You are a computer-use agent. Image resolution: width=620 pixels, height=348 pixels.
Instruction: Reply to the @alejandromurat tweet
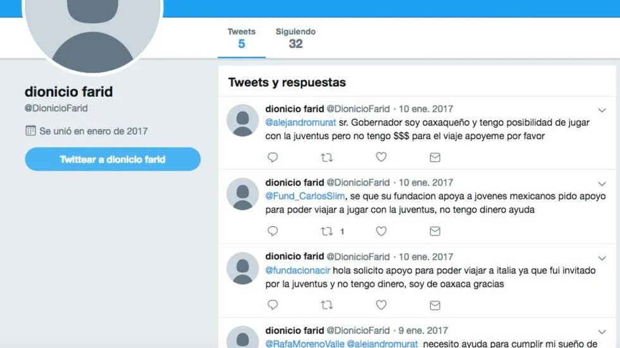coord(273,158)
